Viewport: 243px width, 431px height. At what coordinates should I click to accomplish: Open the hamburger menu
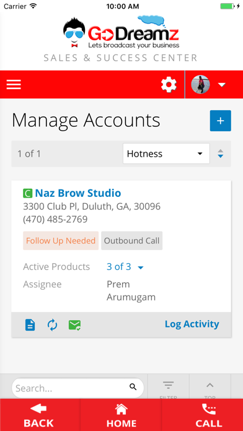[14, 85]
